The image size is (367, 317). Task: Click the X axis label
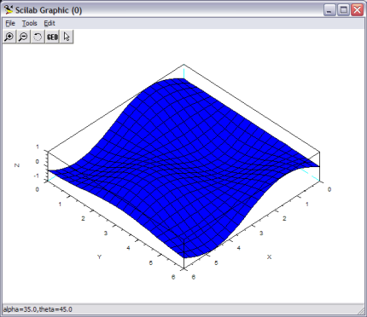(269, 256)
